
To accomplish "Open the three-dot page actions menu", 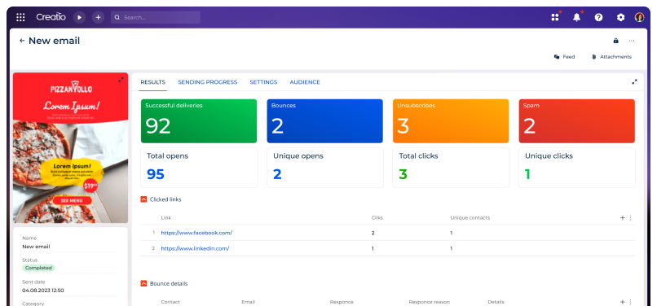I will 632,41.
